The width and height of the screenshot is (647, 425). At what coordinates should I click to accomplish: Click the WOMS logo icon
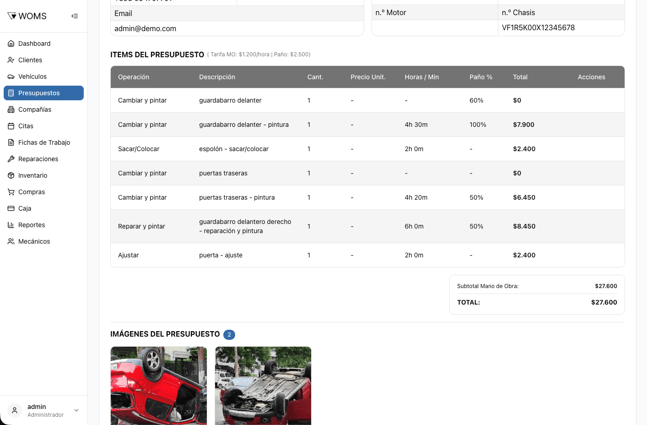point(12,16)
